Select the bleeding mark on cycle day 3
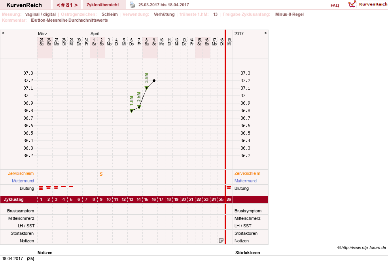Image resolution: width=388 pixels, height=268 pixels. pyautogui.click(x=56, y=187)
